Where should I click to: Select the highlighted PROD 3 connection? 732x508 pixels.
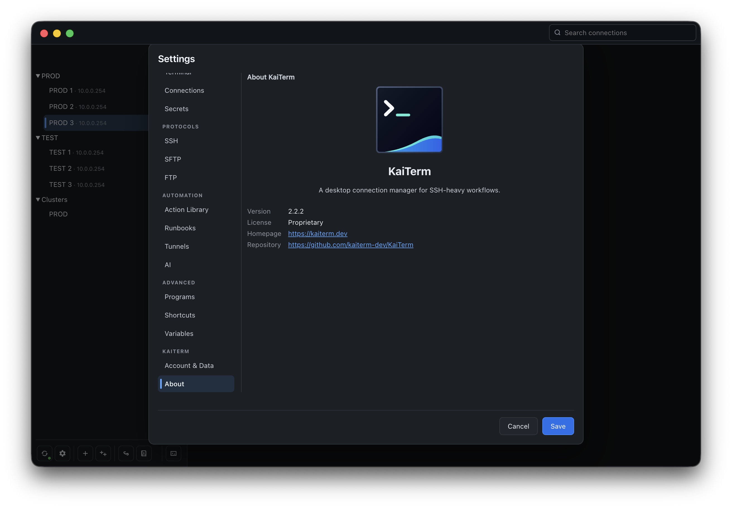(x=96, y=123)
